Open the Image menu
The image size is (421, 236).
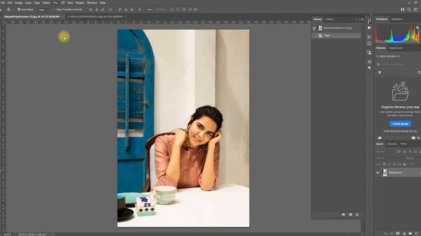[x=18, y=3]
